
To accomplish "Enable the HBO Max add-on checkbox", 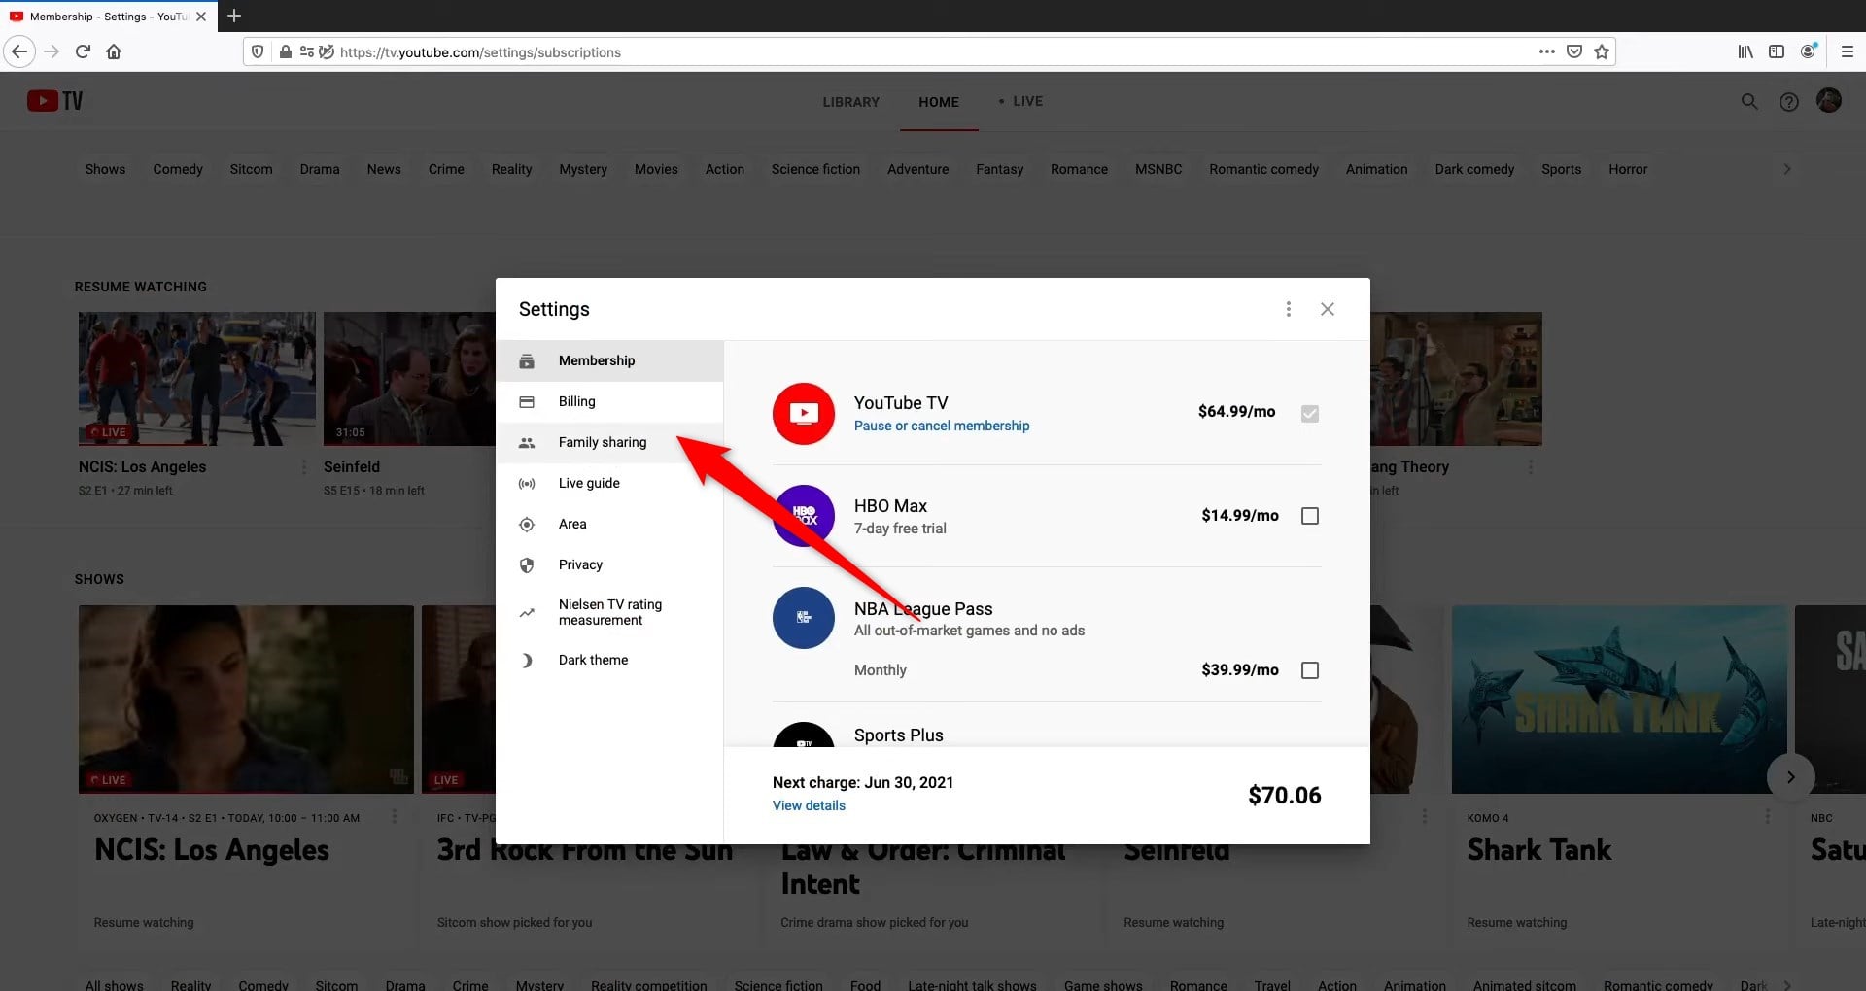I will click(1309, 516).
